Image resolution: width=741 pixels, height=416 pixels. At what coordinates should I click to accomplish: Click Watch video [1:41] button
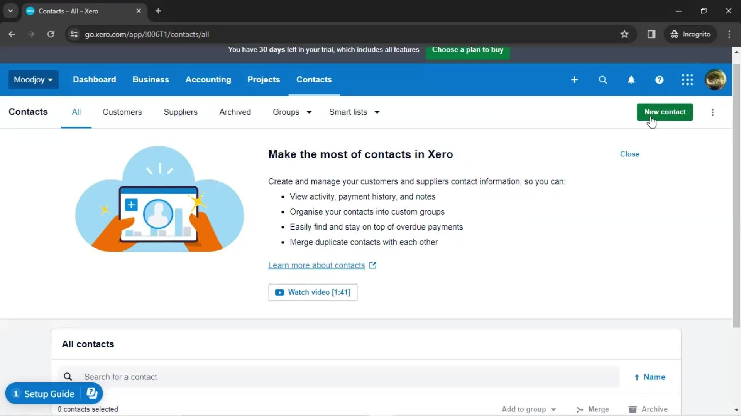313,292
